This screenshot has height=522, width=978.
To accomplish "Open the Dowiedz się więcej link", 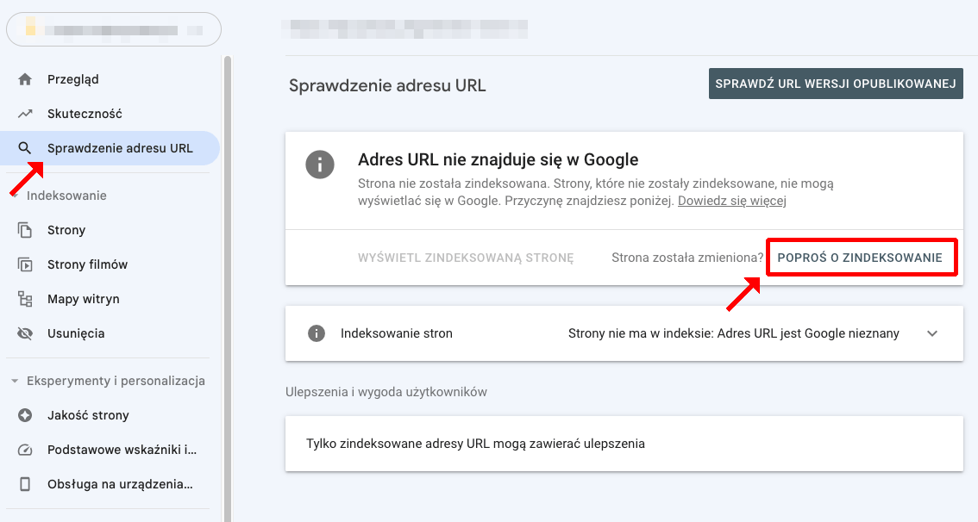I will 731,200.
